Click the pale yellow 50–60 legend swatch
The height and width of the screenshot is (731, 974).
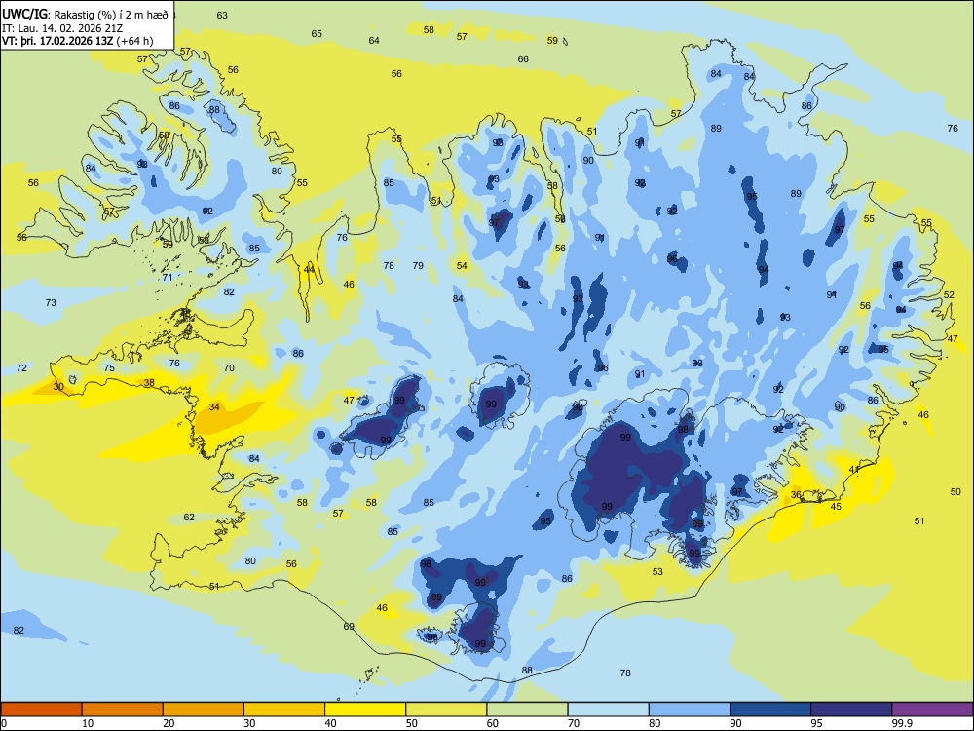[446, 710]
